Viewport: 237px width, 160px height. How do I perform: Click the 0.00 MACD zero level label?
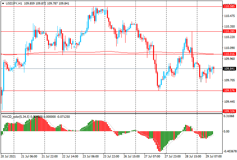point(226,131)
